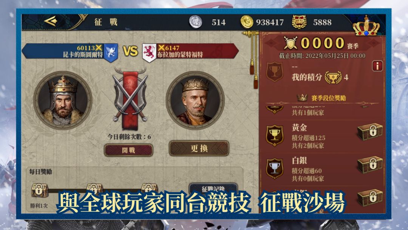Click the gold coin currency icon
This screenshot has height=230, width=408.
point(247,22)
